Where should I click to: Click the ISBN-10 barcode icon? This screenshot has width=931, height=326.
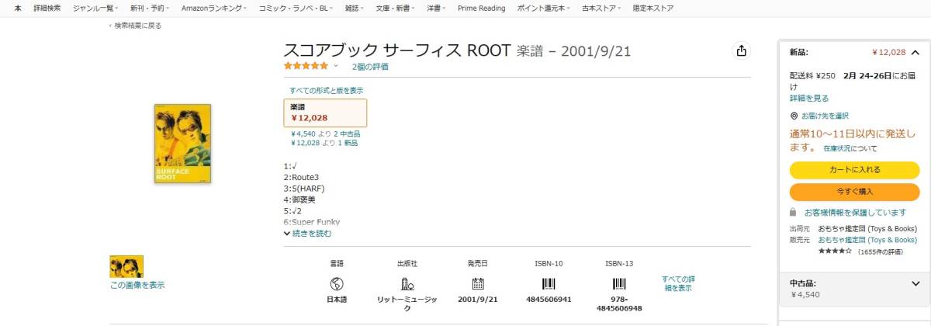(549, 283)
